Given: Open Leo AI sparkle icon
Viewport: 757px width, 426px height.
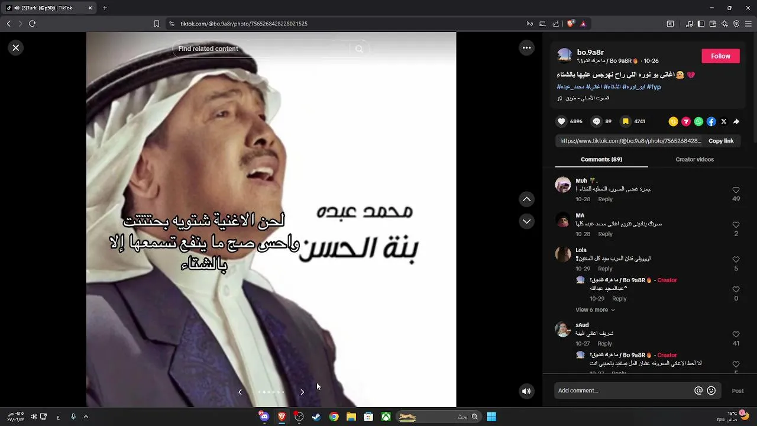Looking at the screenshot, I should (724, 24).
